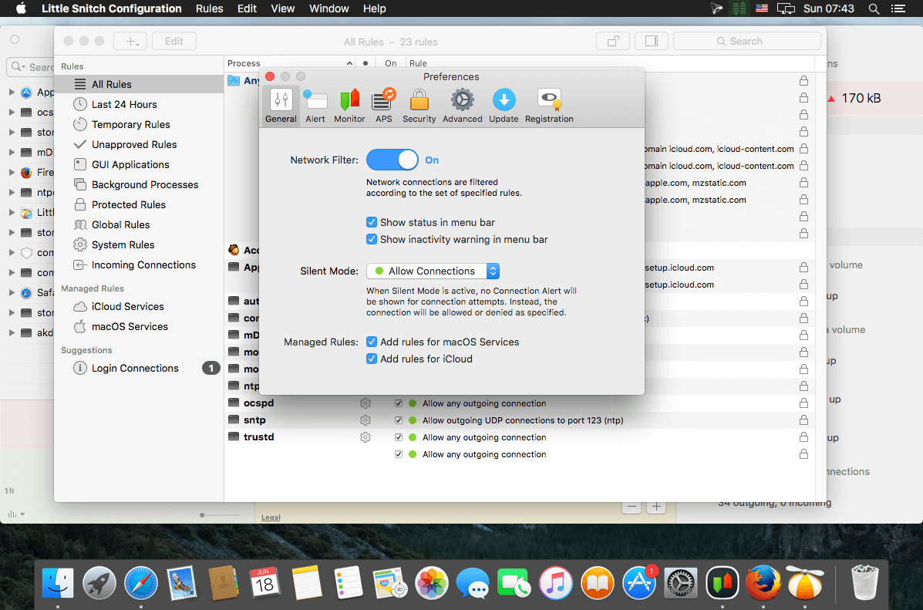Screen dimensions: 923x610
Task: Uncheck Add rules for iCloud
Action: [372, 359]
